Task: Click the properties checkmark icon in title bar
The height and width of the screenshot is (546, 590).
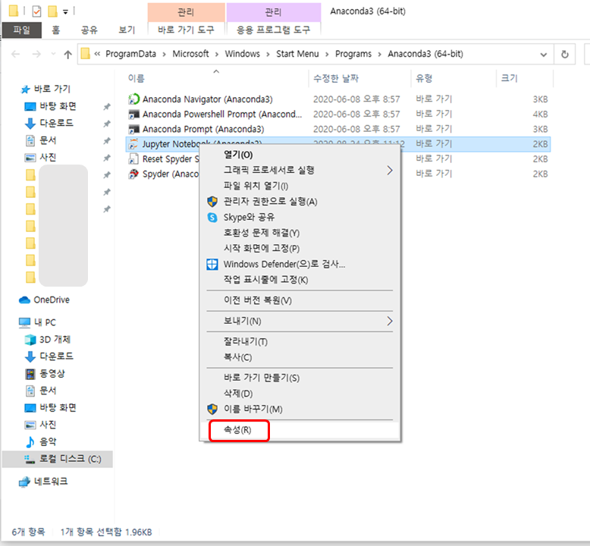Action: (36, 11)
